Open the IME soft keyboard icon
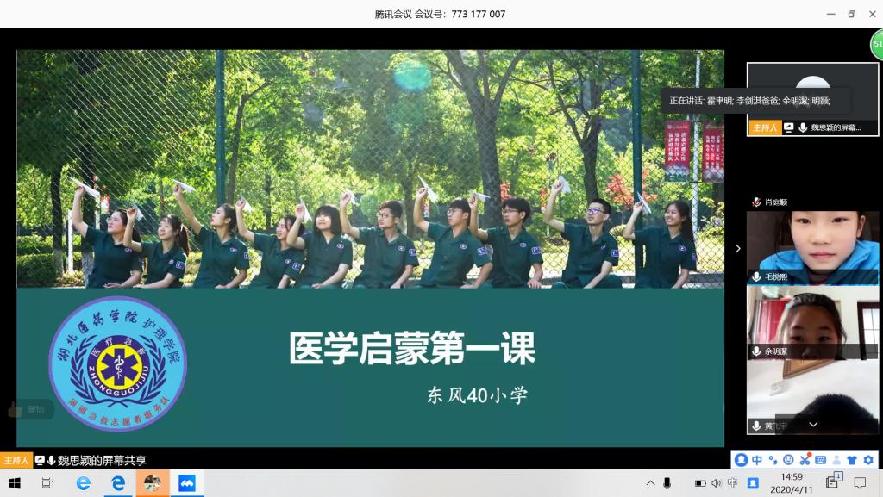The image size is (883, 497). tap(820, 460)
